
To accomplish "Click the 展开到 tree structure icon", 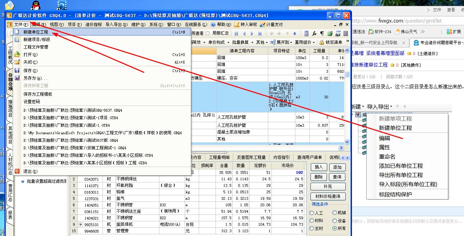I will pyautogui.click(x=272, y=42).
